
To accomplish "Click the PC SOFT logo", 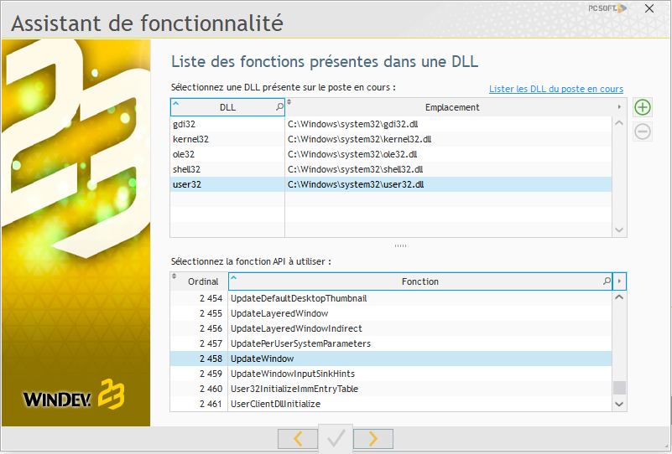I will tap(607, 8).
